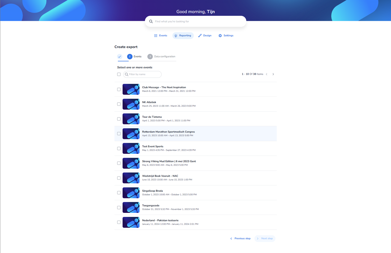Open Settings from the navigation
Screen dimensions: 391x253
click(226, 36)
